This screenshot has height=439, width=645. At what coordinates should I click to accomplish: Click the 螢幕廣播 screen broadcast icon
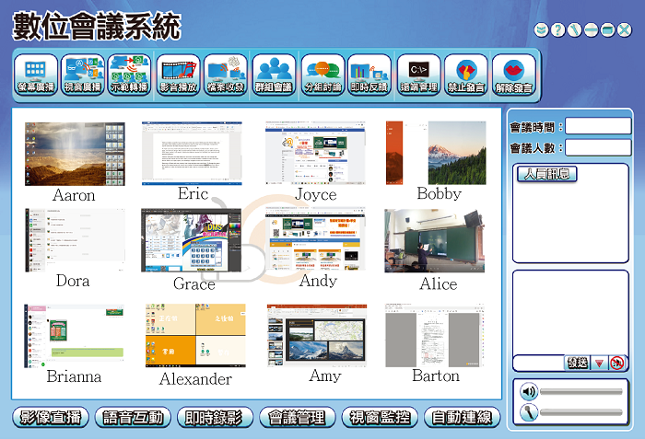coord(36,75)
